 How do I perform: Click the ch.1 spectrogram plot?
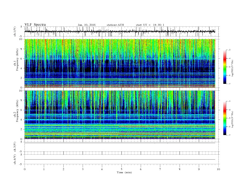click(120, 63)
